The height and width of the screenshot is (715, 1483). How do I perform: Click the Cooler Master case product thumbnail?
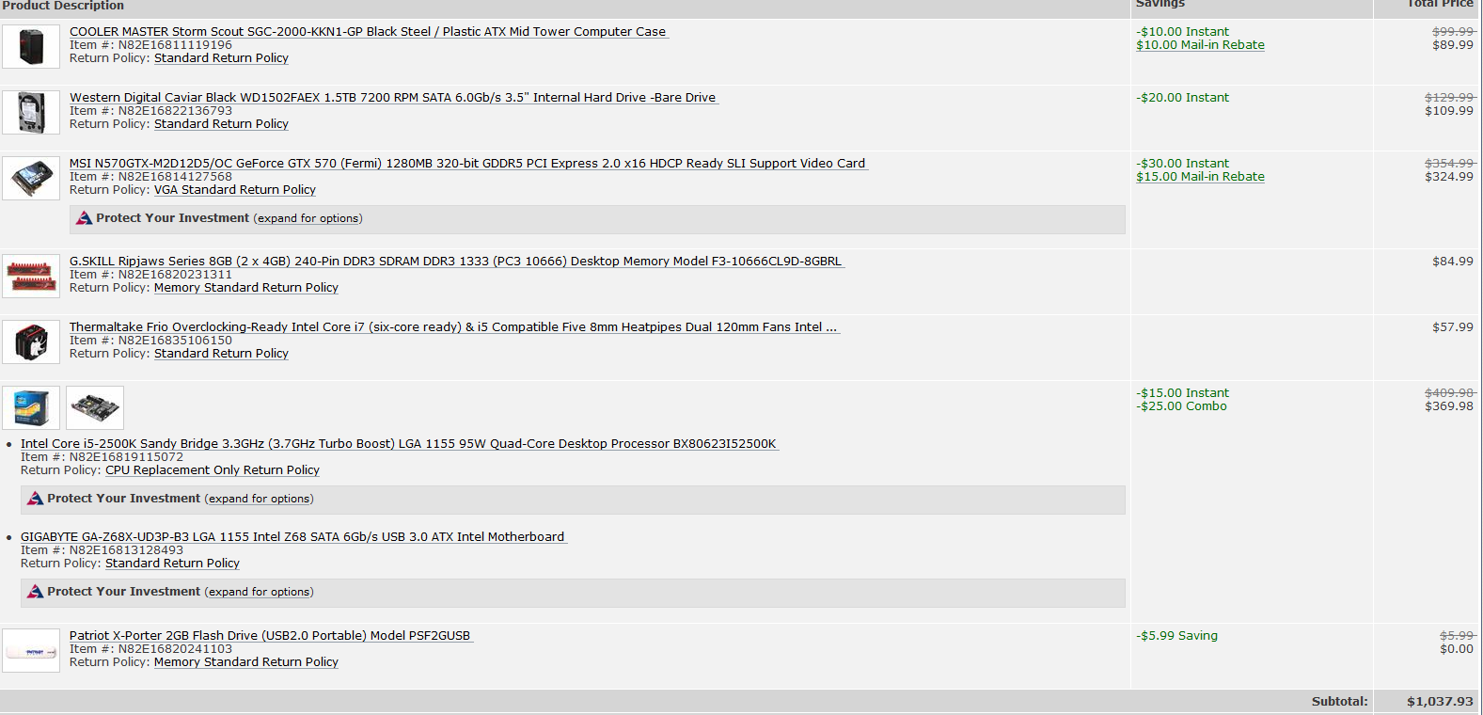point(31,46)
